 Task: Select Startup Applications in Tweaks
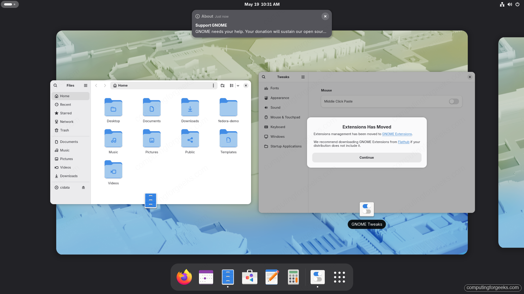(283, 146)
